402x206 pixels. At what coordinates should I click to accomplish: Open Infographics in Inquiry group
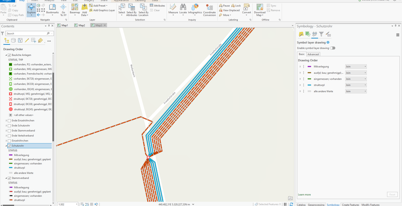[195, 10]
